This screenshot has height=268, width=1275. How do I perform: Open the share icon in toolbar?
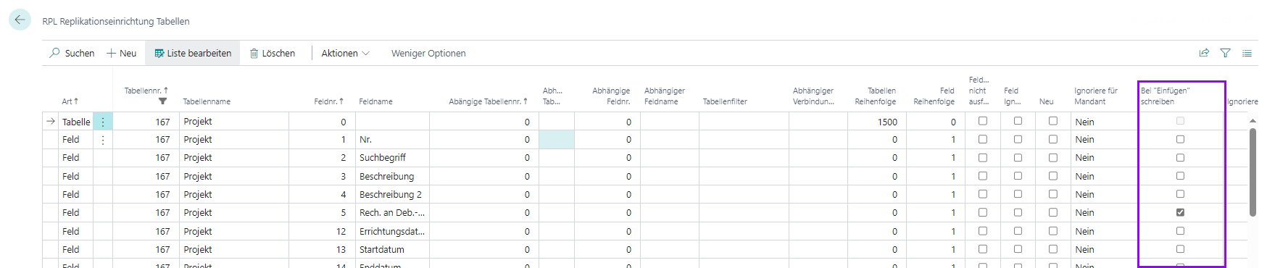(1204, 53)
